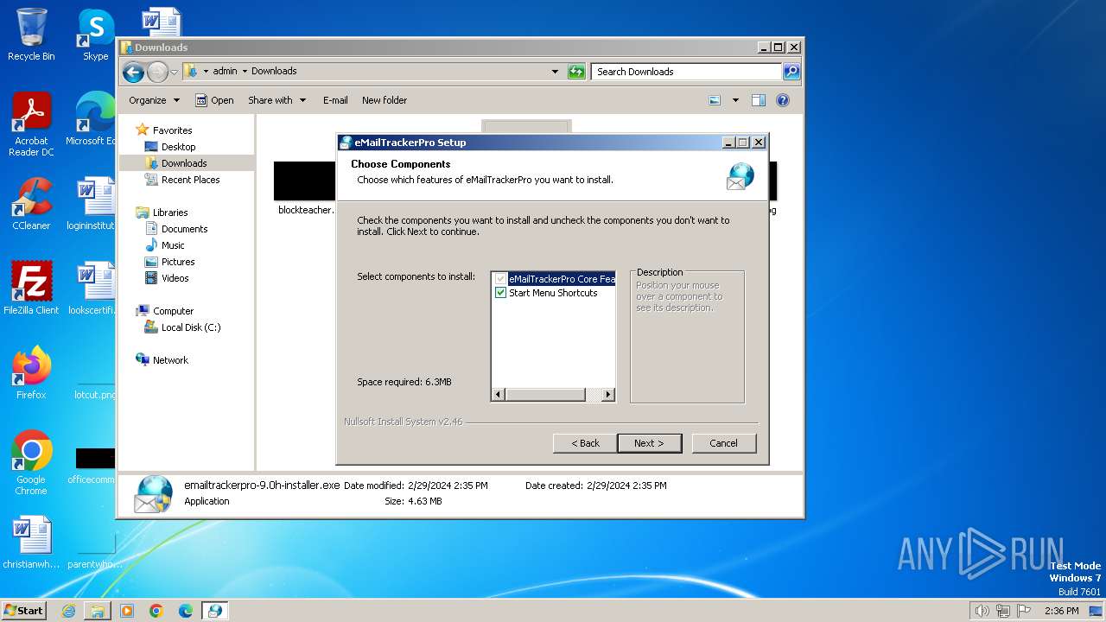Toggle the preview pane icon
The height and width of the screenshot is (622, 1106).
pyautogui.click(x=759, y=100)
